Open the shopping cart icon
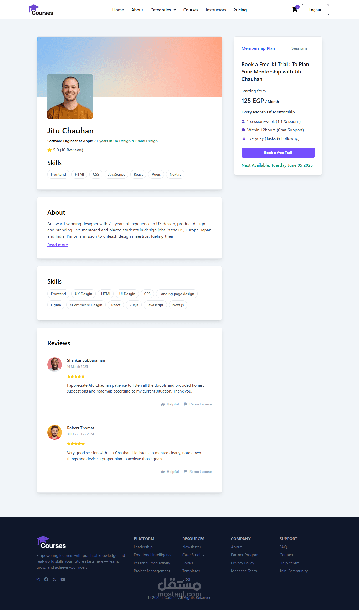This screenshot has width=359, height=610. (x=295, y=9)
